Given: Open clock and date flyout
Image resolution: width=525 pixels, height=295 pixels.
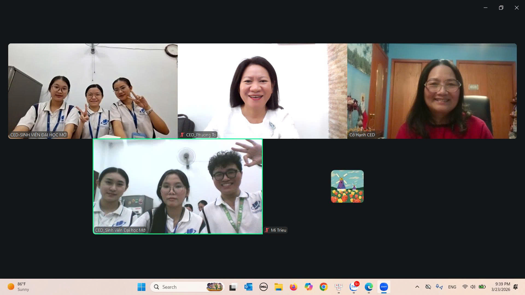Looking at the screenshot, I should [x=500, y=287].
